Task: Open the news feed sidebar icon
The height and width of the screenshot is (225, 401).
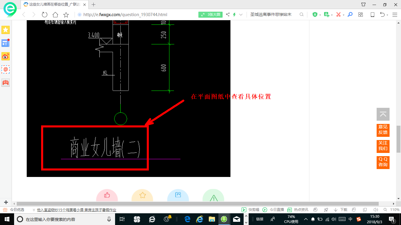Action: point(6,43)
